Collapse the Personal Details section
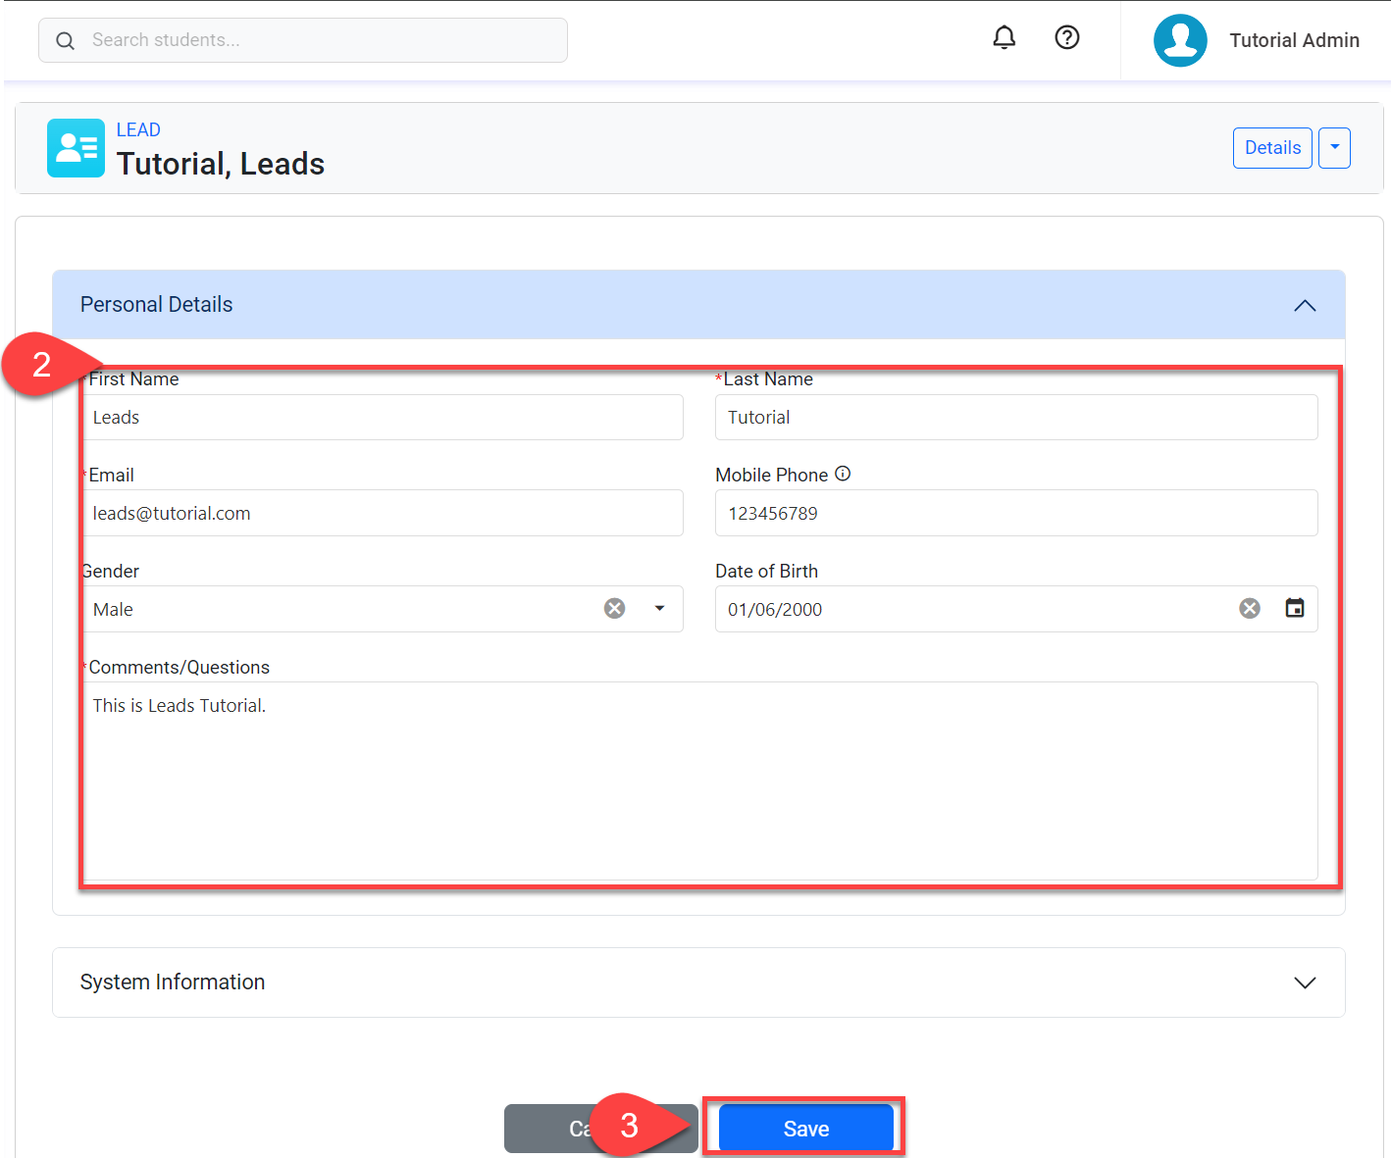The image size is (1391, 1158). 1304,306
